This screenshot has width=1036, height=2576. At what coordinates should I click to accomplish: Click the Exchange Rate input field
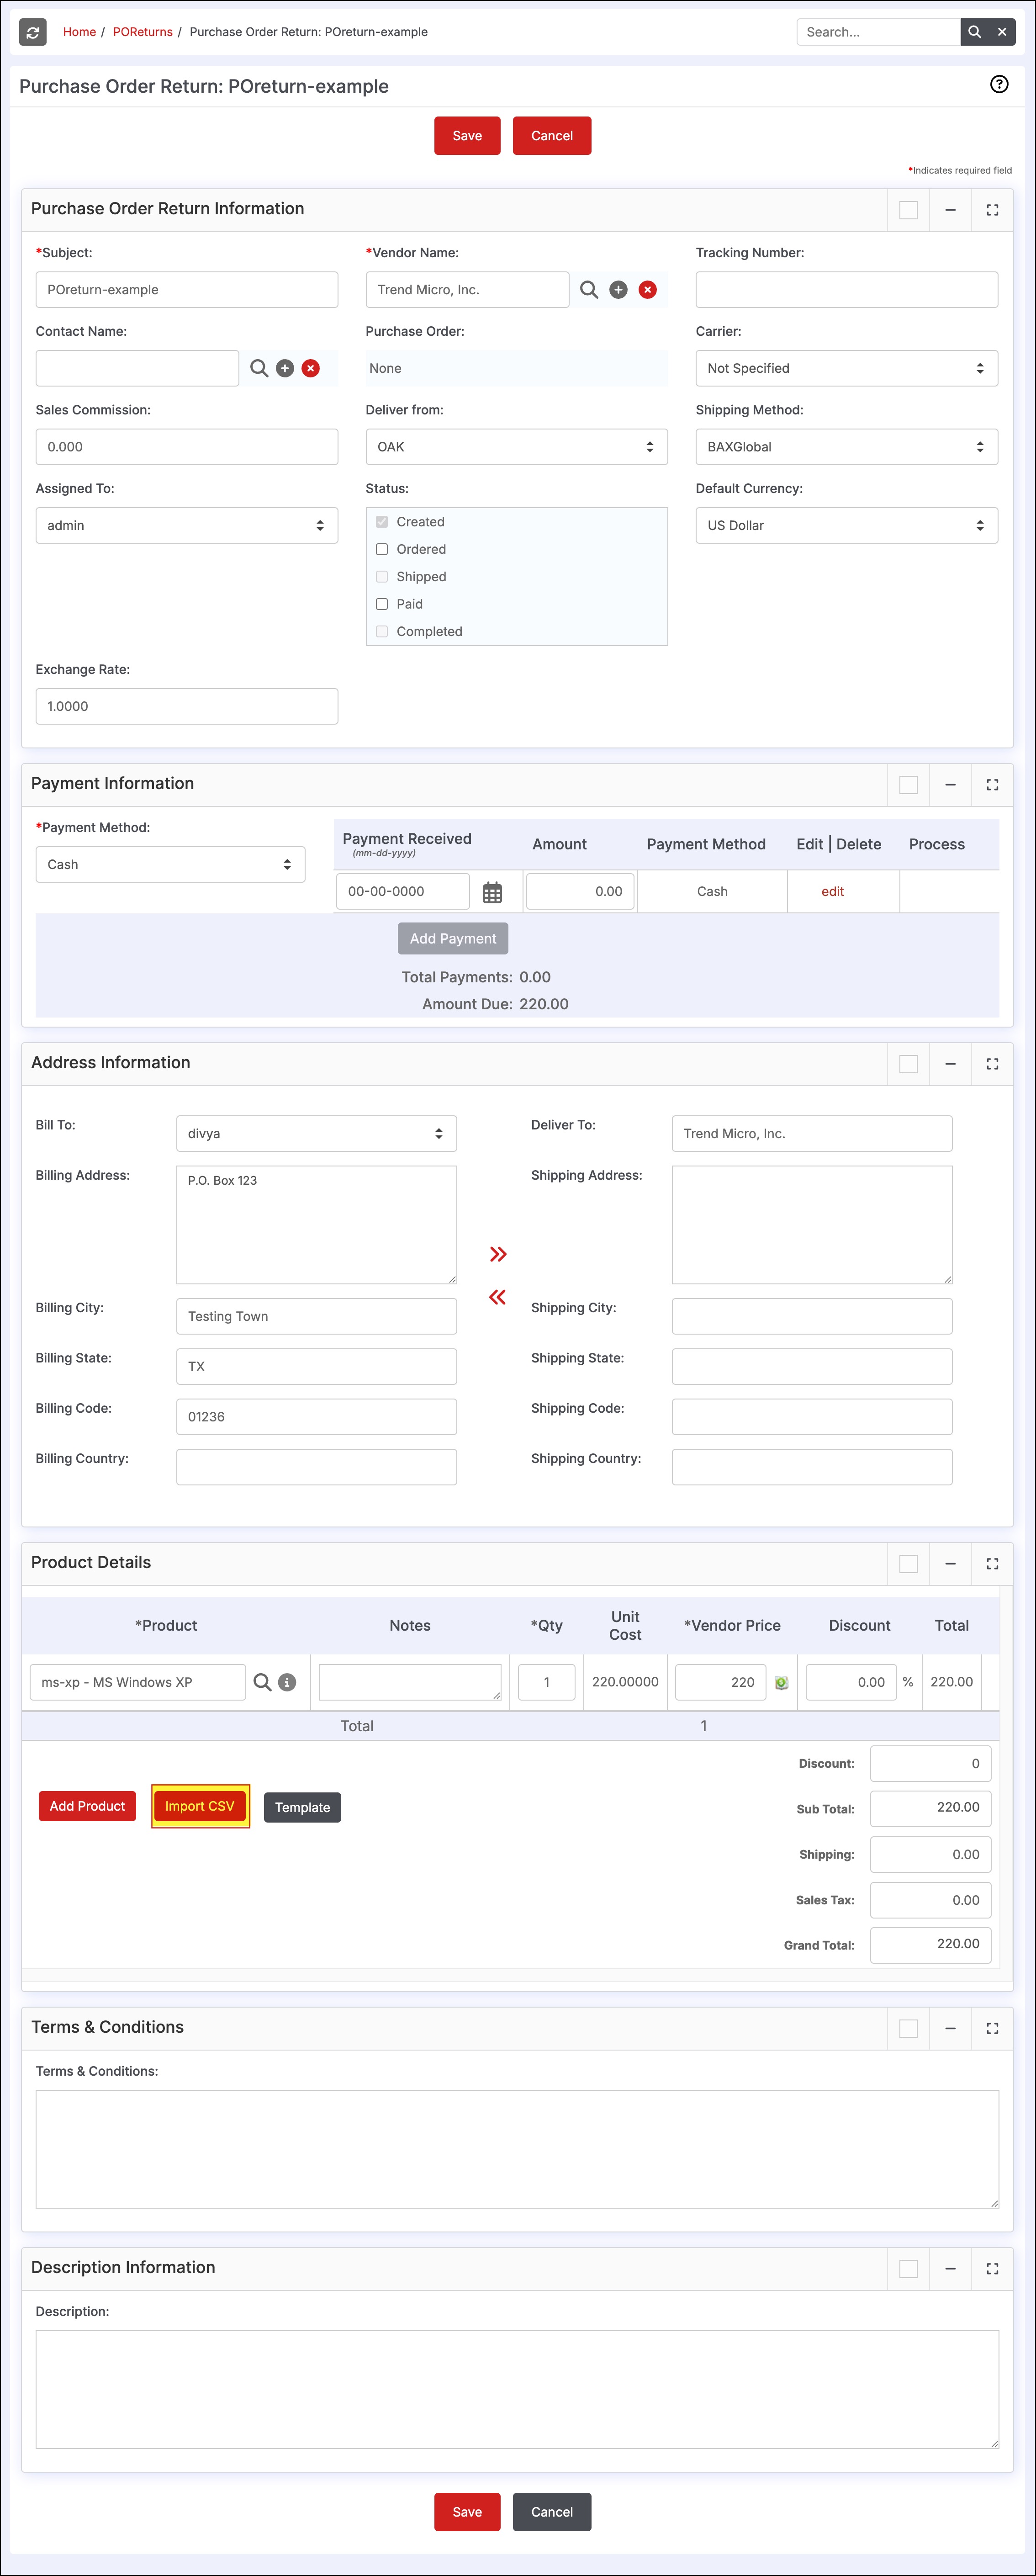click(x=186, y=706)
